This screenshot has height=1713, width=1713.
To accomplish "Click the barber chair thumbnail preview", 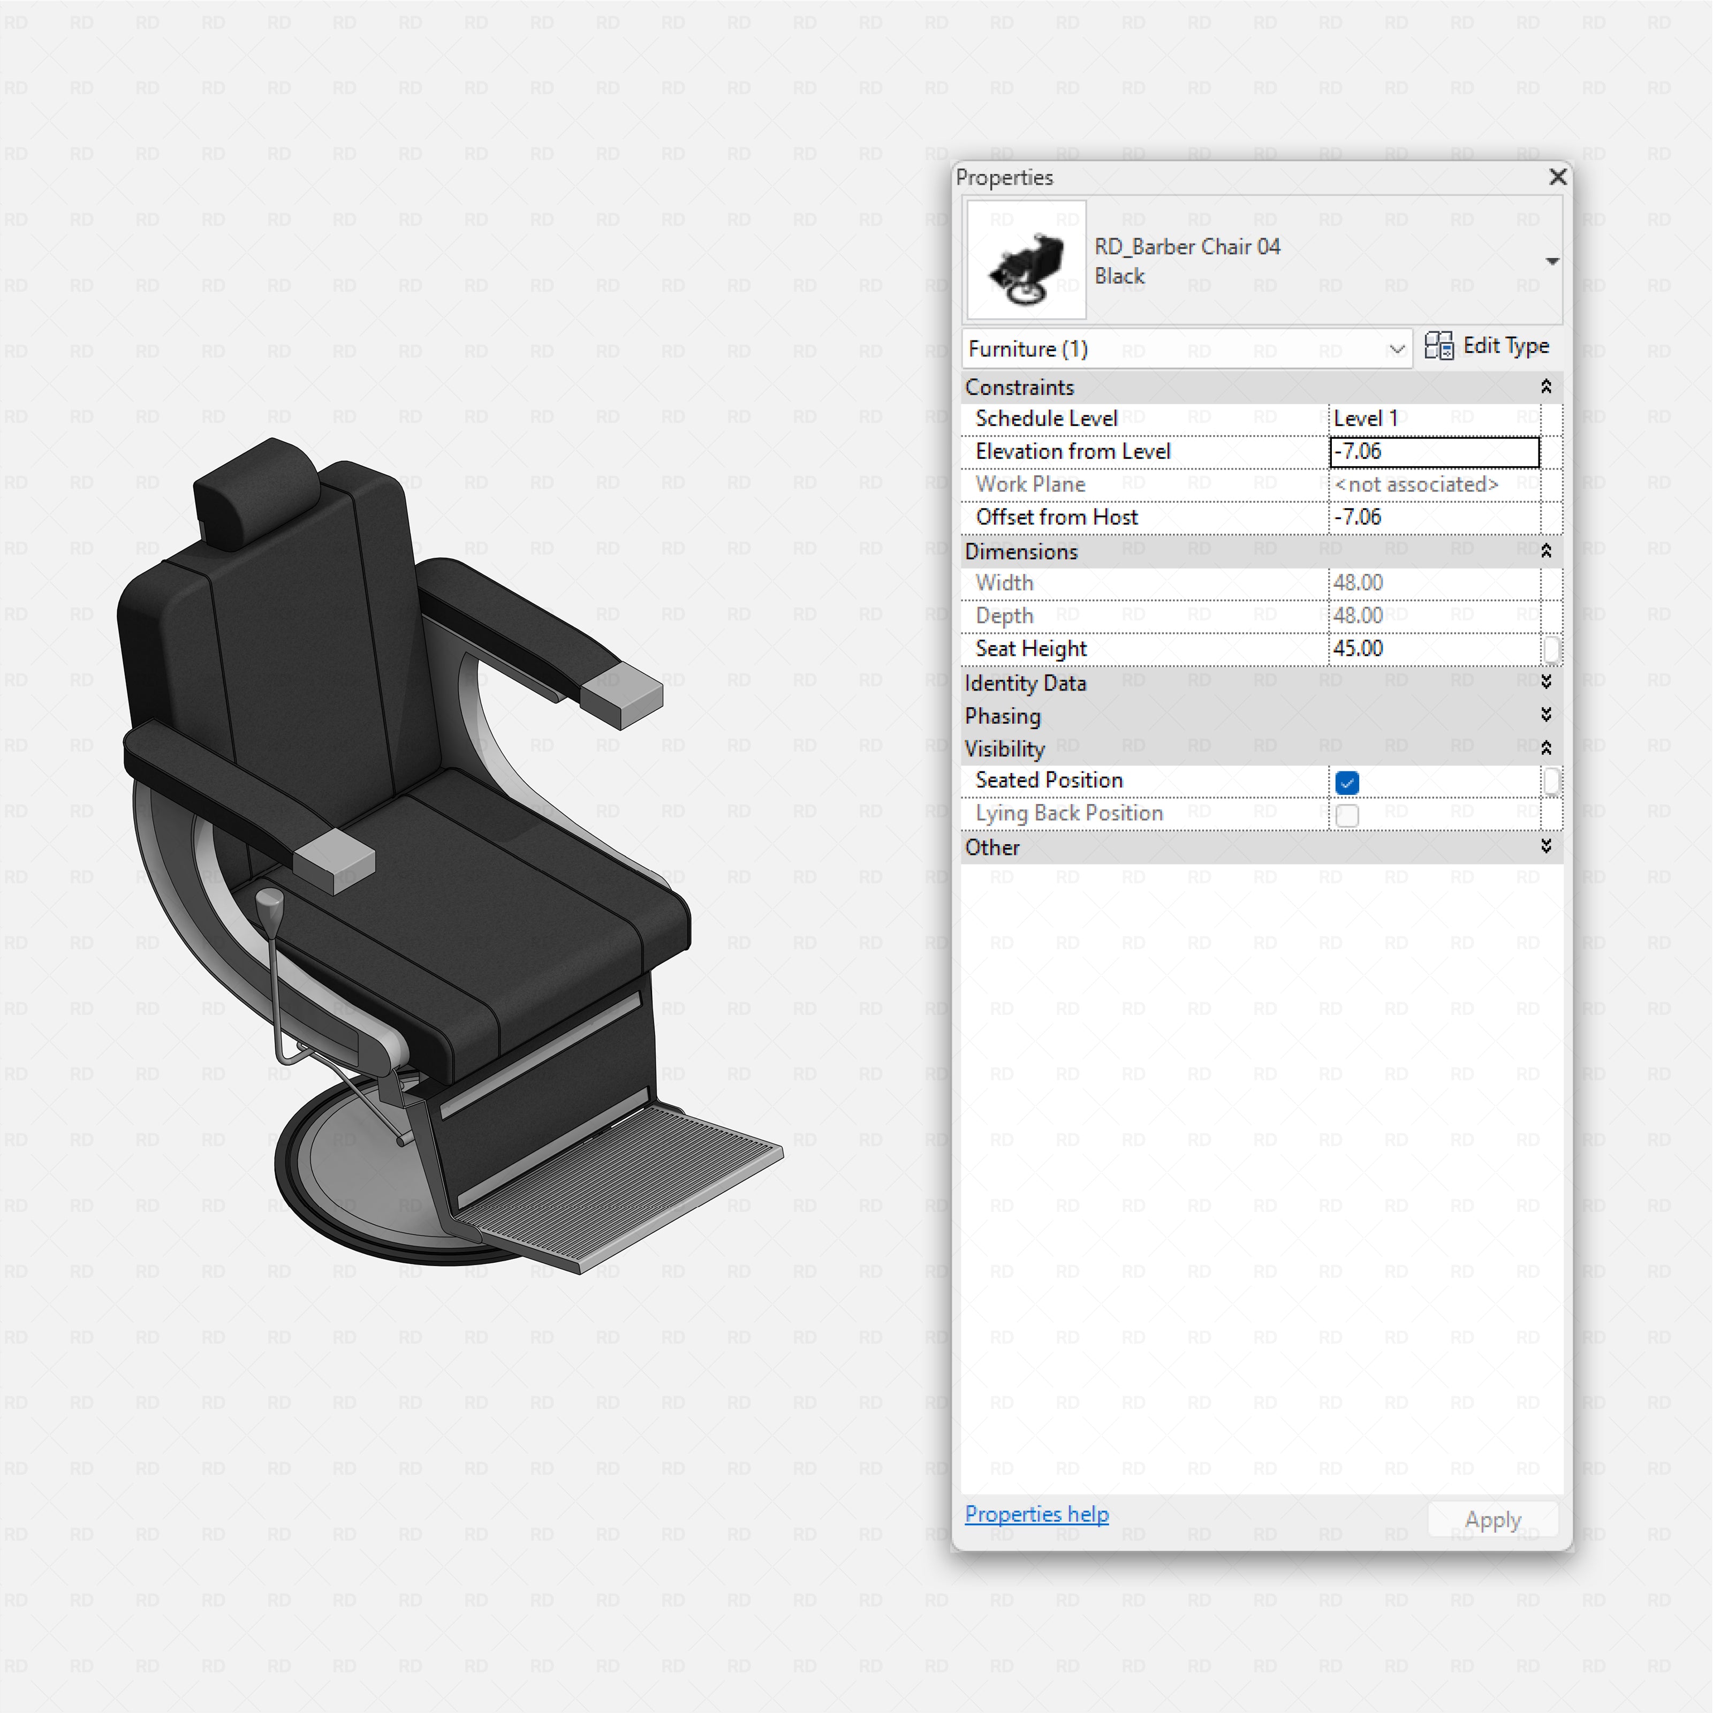I will pos(1026,260).
